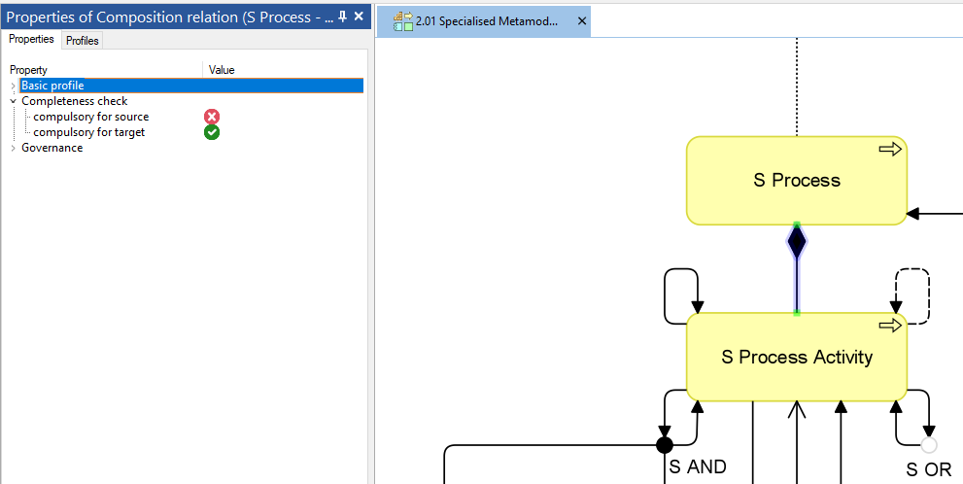Switch to the Profiles tab
The image size is (963, 484).
[83, 41]
